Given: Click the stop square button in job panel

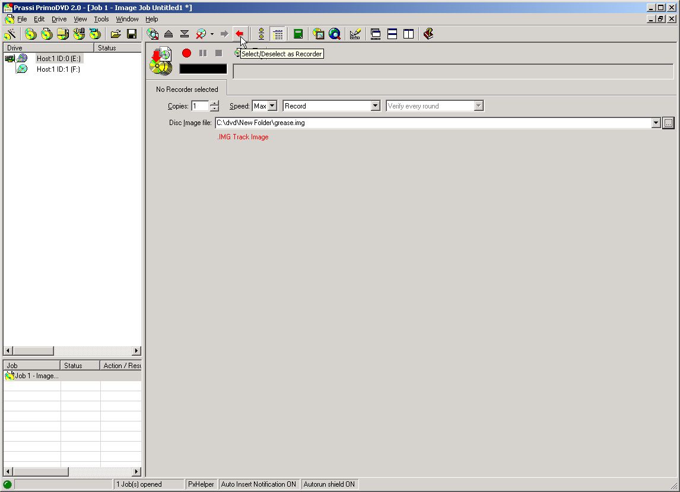Looking at the screenshot, I should tap(218, 53).
